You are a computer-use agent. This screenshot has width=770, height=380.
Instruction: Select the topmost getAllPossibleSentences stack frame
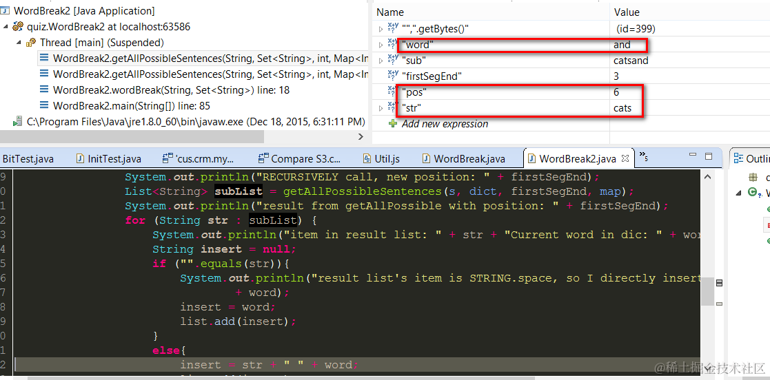tap(210, 59)
